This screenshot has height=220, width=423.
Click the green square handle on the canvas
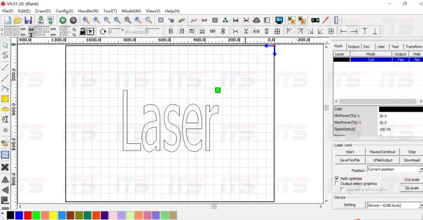pyautogui.click(x=218, y=90)
